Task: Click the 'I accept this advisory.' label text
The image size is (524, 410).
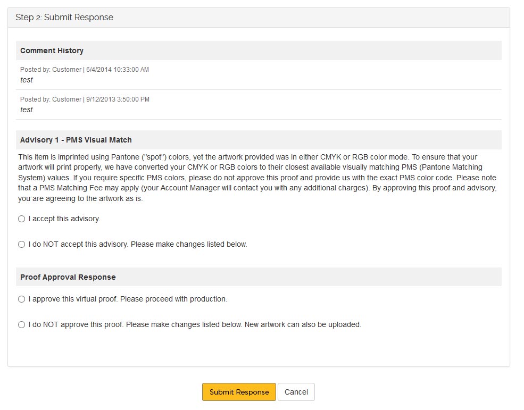Action: (x=64, y=219)
